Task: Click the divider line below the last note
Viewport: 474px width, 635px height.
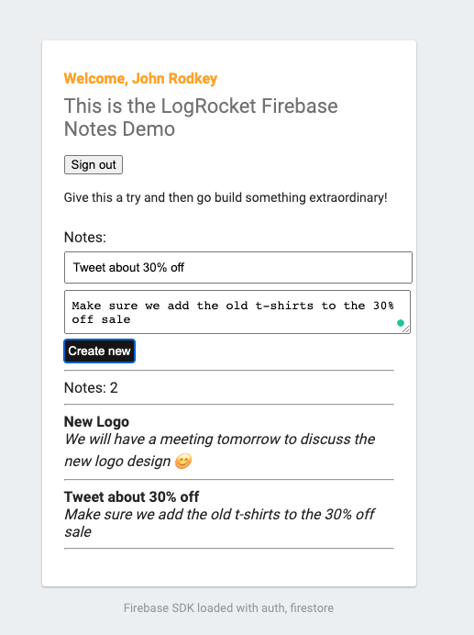Action: tap(228, 549)
